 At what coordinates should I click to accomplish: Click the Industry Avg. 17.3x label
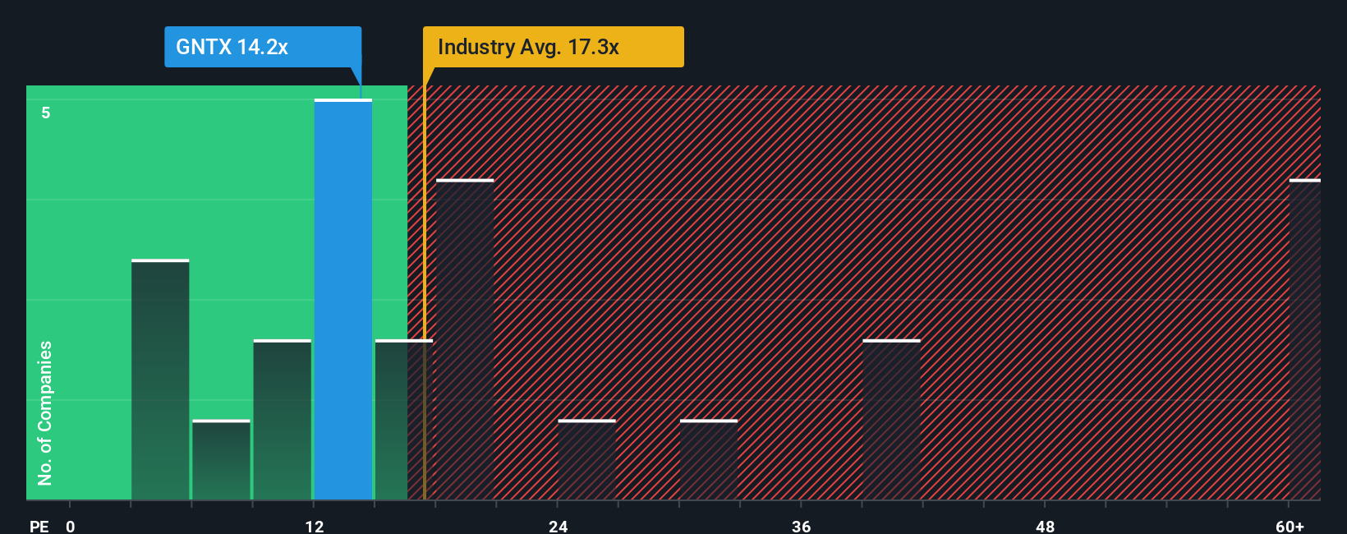click(x=553, y=47)
